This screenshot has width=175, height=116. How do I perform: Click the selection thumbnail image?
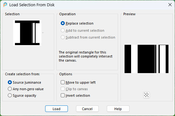(x=27, y=33)
